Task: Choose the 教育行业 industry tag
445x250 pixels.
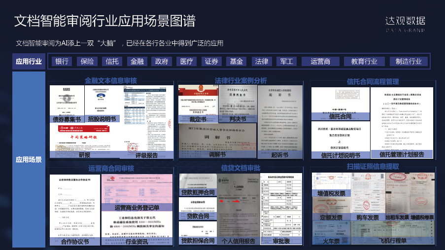Action: point(364,62)
